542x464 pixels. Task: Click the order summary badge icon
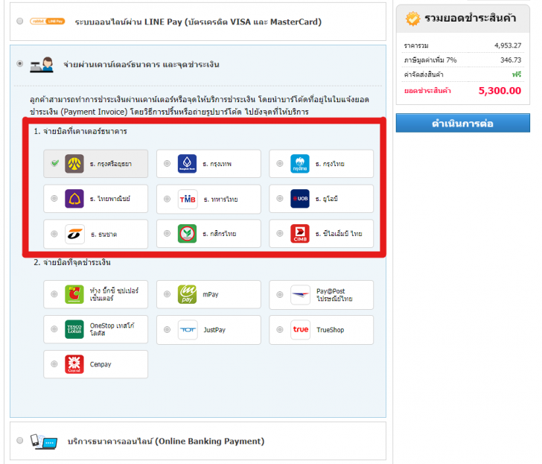[x=412, y=19]
